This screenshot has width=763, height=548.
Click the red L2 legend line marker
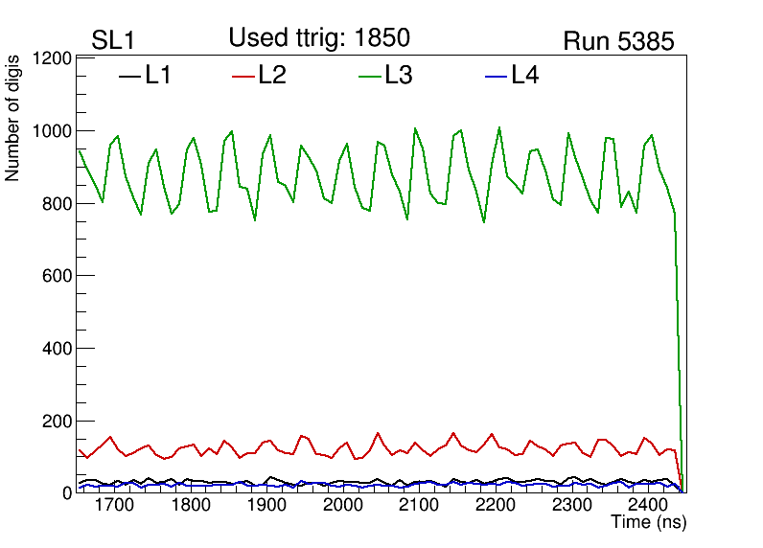[243, 77]
